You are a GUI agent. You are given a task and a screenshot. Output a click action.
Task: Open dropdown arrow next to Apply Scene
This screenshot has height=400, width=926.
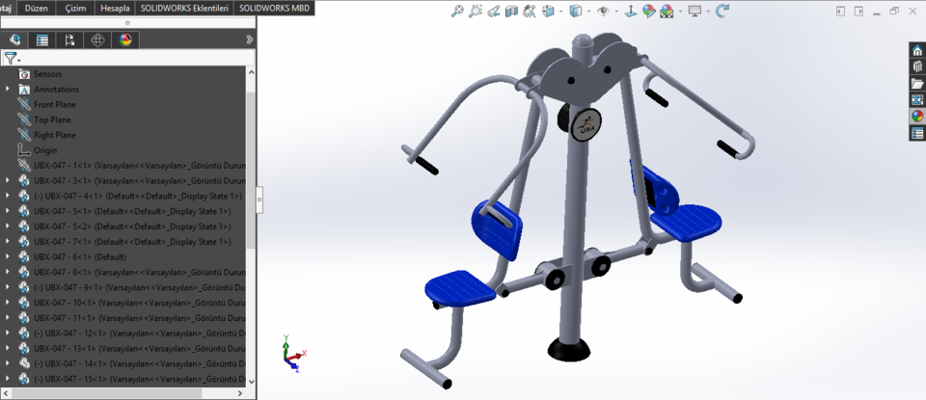[x=681, y=12]
